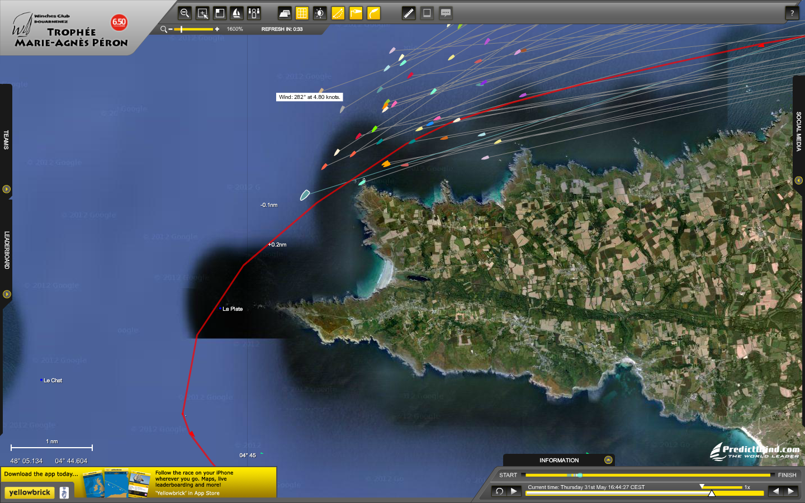Click the 1600% zoom percentage text
This screenshot has width=805, height=503.
click(x=235, y=29)
